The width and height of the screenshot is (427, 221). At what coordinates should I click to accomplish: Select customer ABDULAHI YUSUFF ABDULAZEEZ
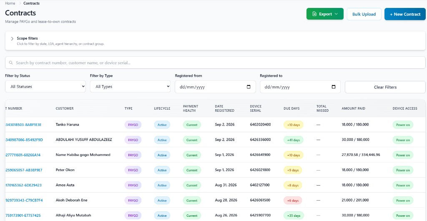pos(84,140)
